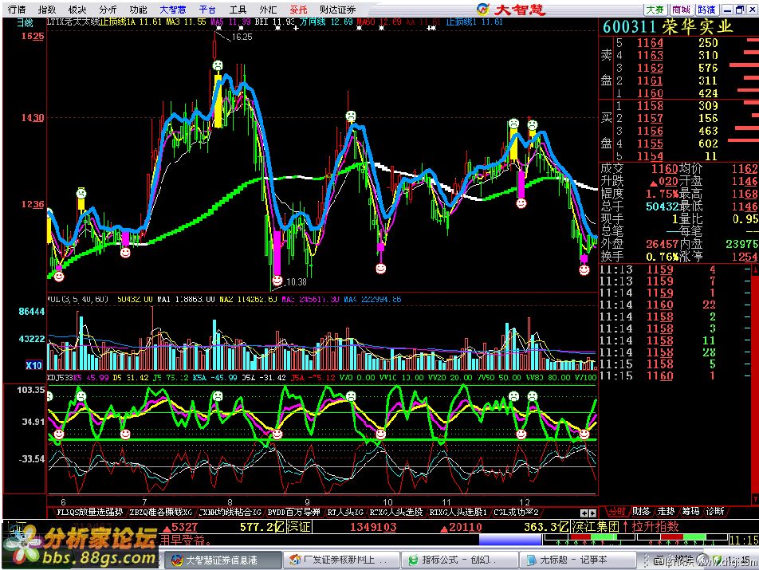Click KDJ533 indicator label
The width and height of the screenshot is (759, 570).
tap(60, 377)
